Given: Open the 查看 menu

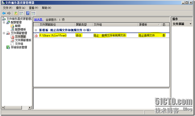Looking at the screenshot, I should (x=33, y=8).
